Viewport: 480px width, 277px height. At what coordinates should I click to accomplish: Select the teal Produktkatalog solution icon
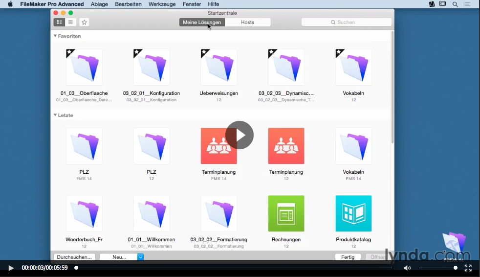point(353,213)
